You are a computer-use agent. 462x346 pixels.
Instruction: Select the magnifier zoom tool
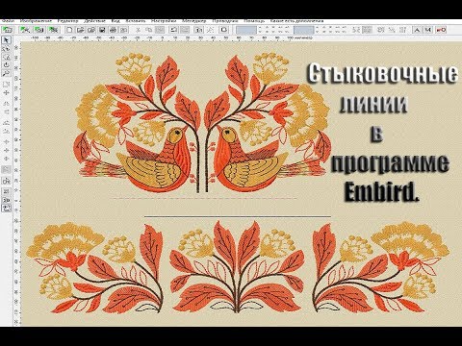click(x=7, y=73)
